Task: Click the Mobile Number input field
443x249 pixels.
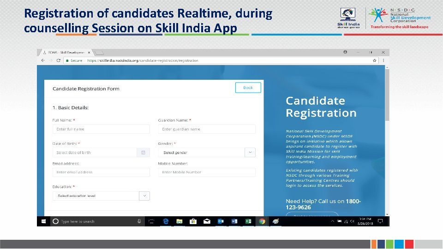Action: pos(207,172)
